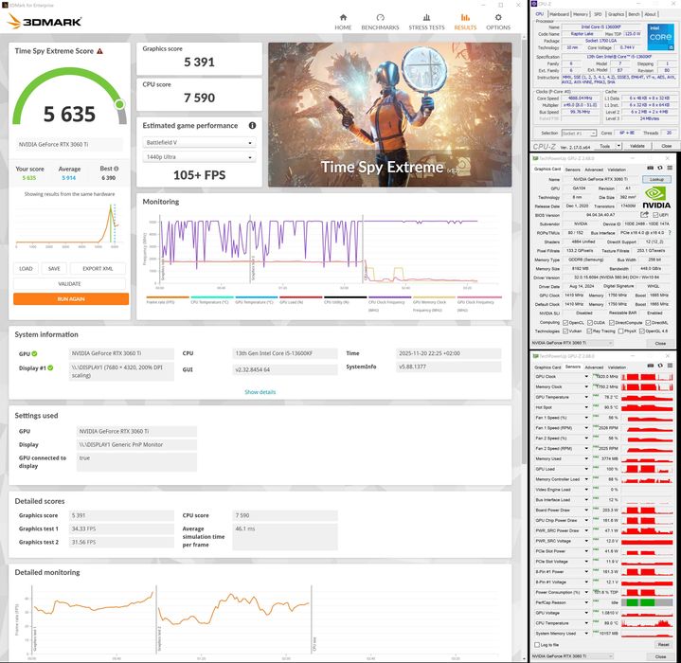
Task: Click green check icon beside Display #1
Action: 50,367
